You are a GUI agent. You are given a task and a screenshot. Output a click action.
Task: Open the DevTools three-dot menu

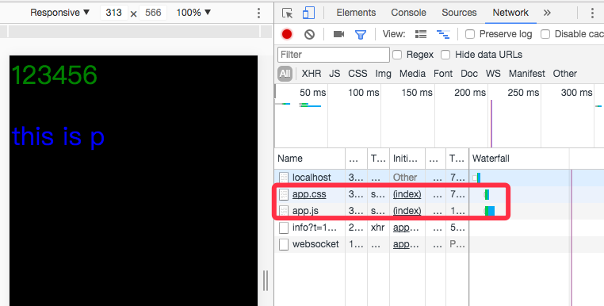(x=592, y=13)
